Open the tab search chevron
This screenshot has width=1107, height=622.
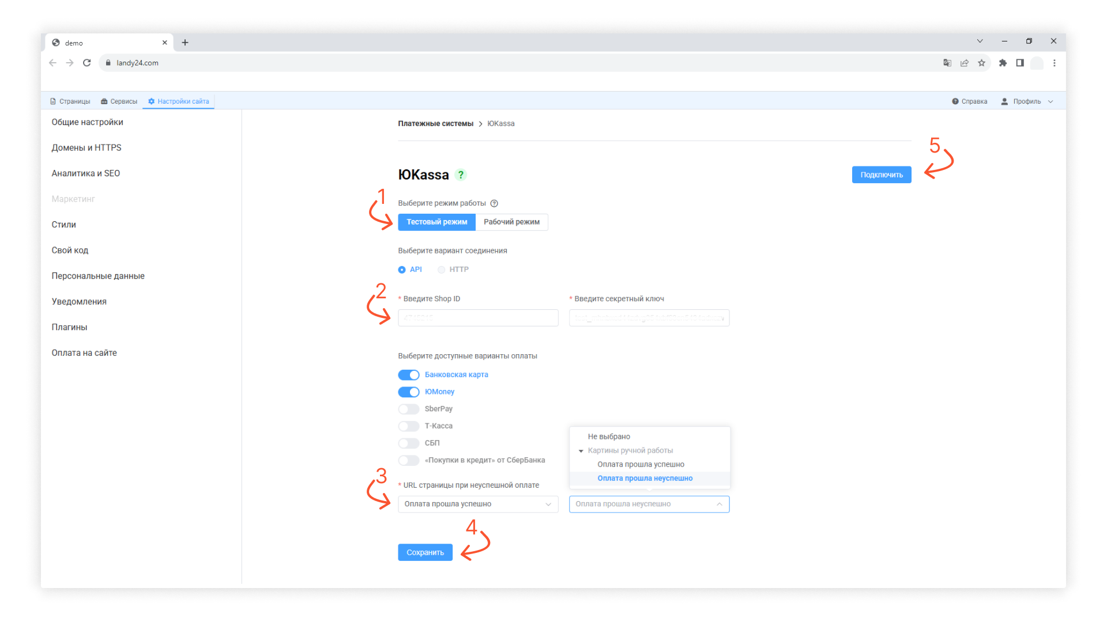point(980,41)
